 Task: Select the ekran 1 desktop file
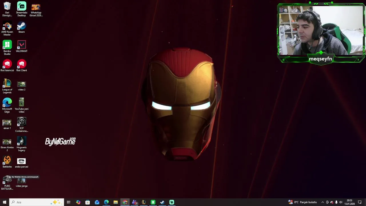click(x=7, y=124)
